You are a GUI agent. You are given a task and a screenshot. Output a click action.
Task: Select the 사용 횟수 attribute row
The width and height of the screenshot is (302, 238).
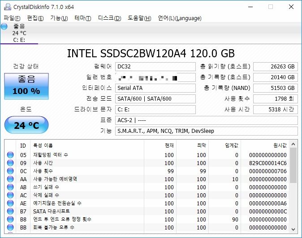pos(147,171)
